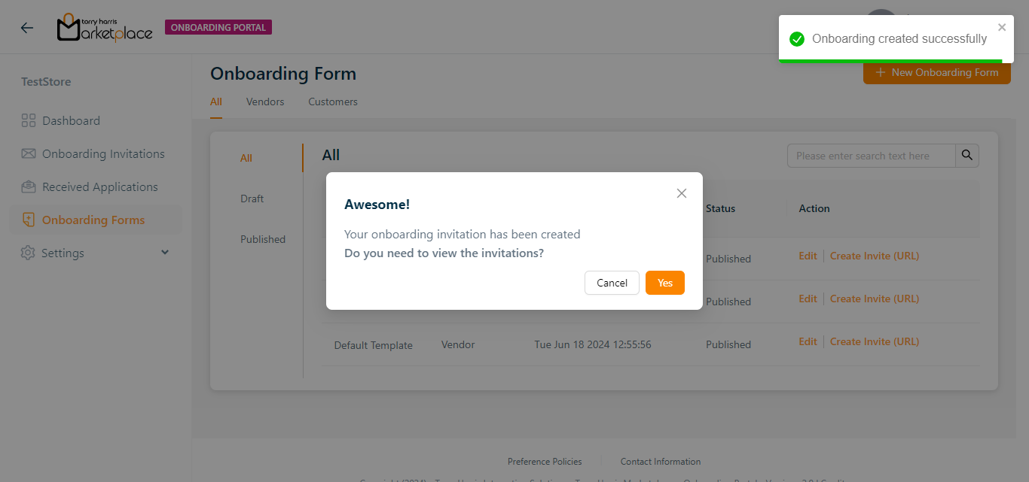Click the Settings gear icon
This screenshot has height=482, width=1029.
(x=28, y=253)
